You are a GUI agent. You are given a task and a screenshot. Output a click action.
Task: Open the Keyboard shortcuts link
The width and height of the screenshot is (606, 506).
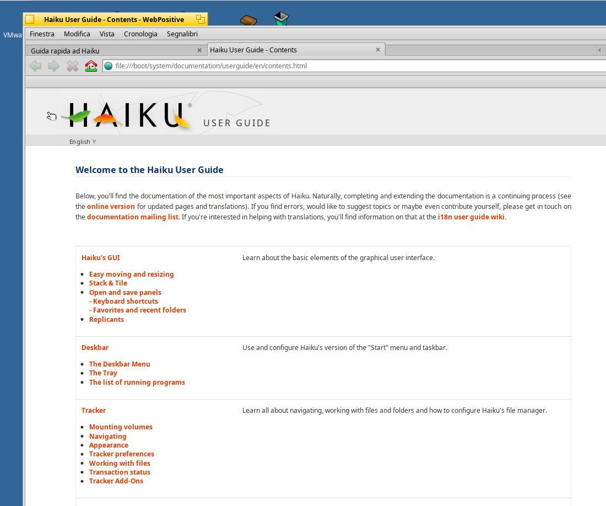click(126, 301)
